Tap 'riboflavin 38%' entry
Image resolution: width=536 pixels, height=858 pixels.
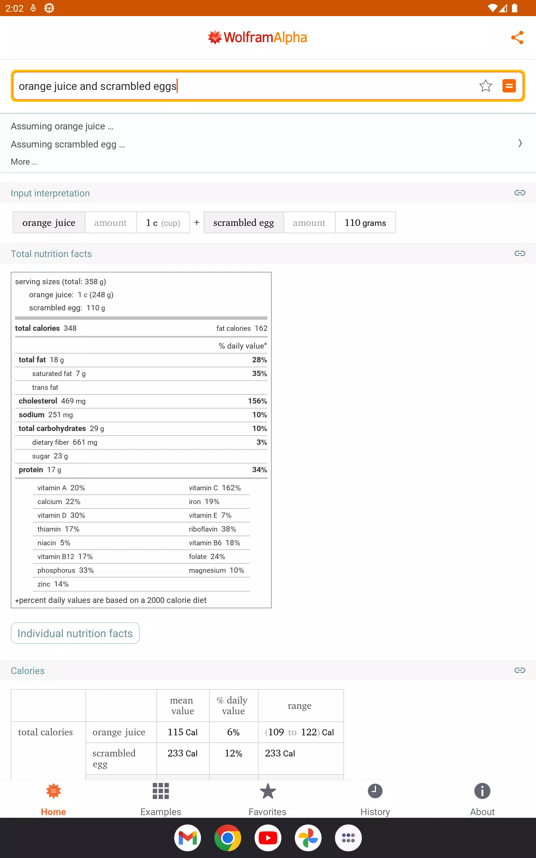(212, 529)
